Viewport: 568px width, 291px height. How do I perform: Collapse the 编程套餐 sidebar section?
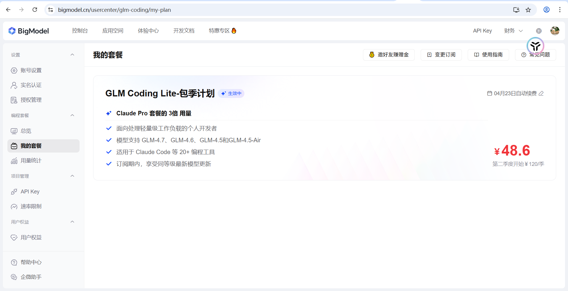pos(72,115)
